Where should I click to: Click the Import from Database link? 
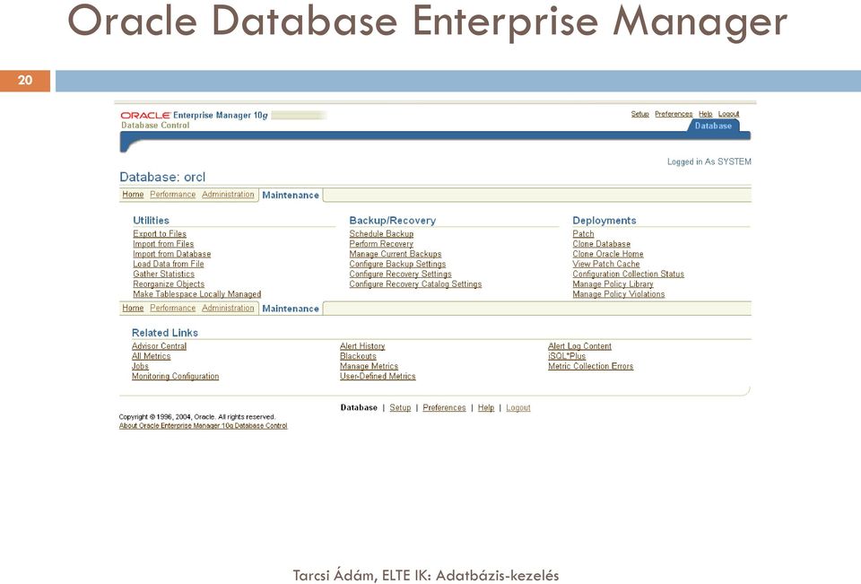[172, 254]
